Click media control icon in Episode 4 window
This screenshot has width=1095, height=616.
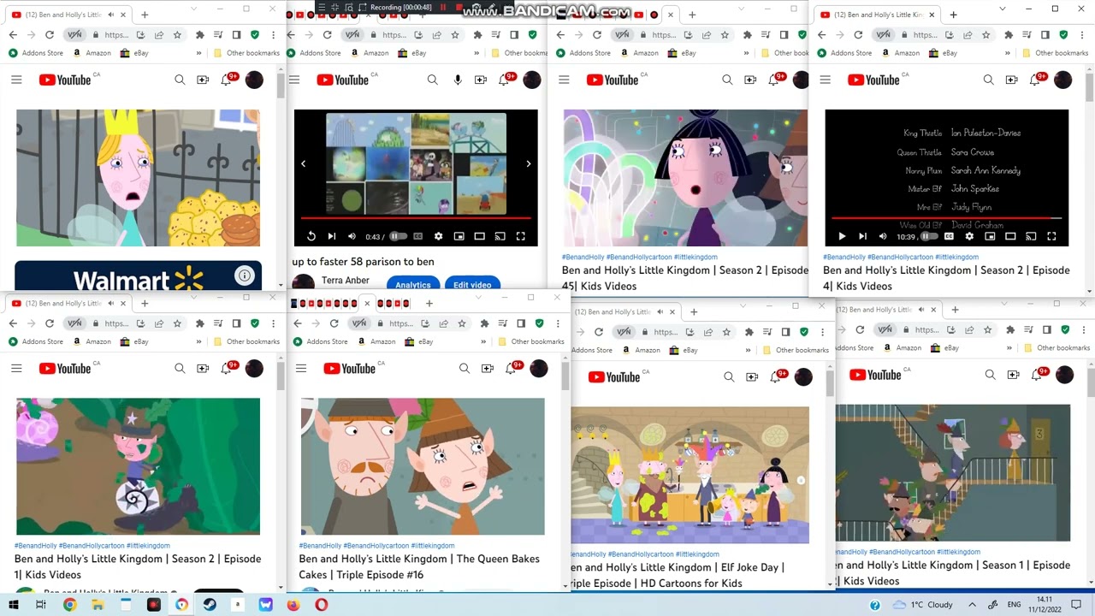click(1026, 35)
